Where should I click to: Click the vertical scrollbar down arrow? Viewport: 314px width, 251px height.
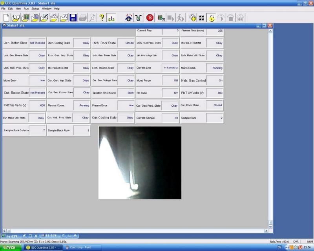(270, 227)
